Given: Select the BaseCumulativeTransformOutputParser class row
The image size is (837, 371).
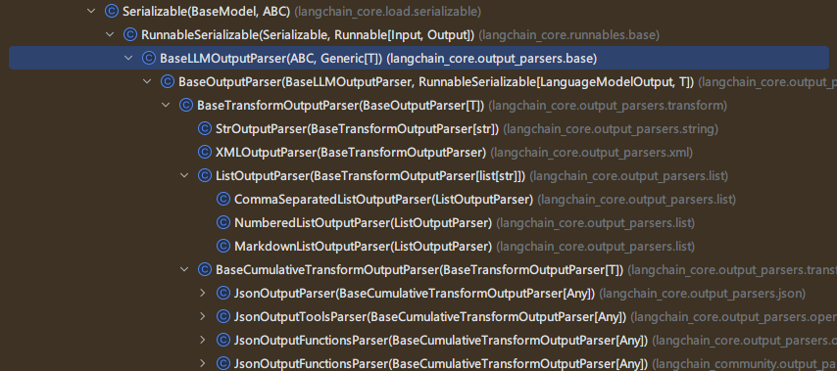Looking at the screenshot, I should [x=418, y=269].
